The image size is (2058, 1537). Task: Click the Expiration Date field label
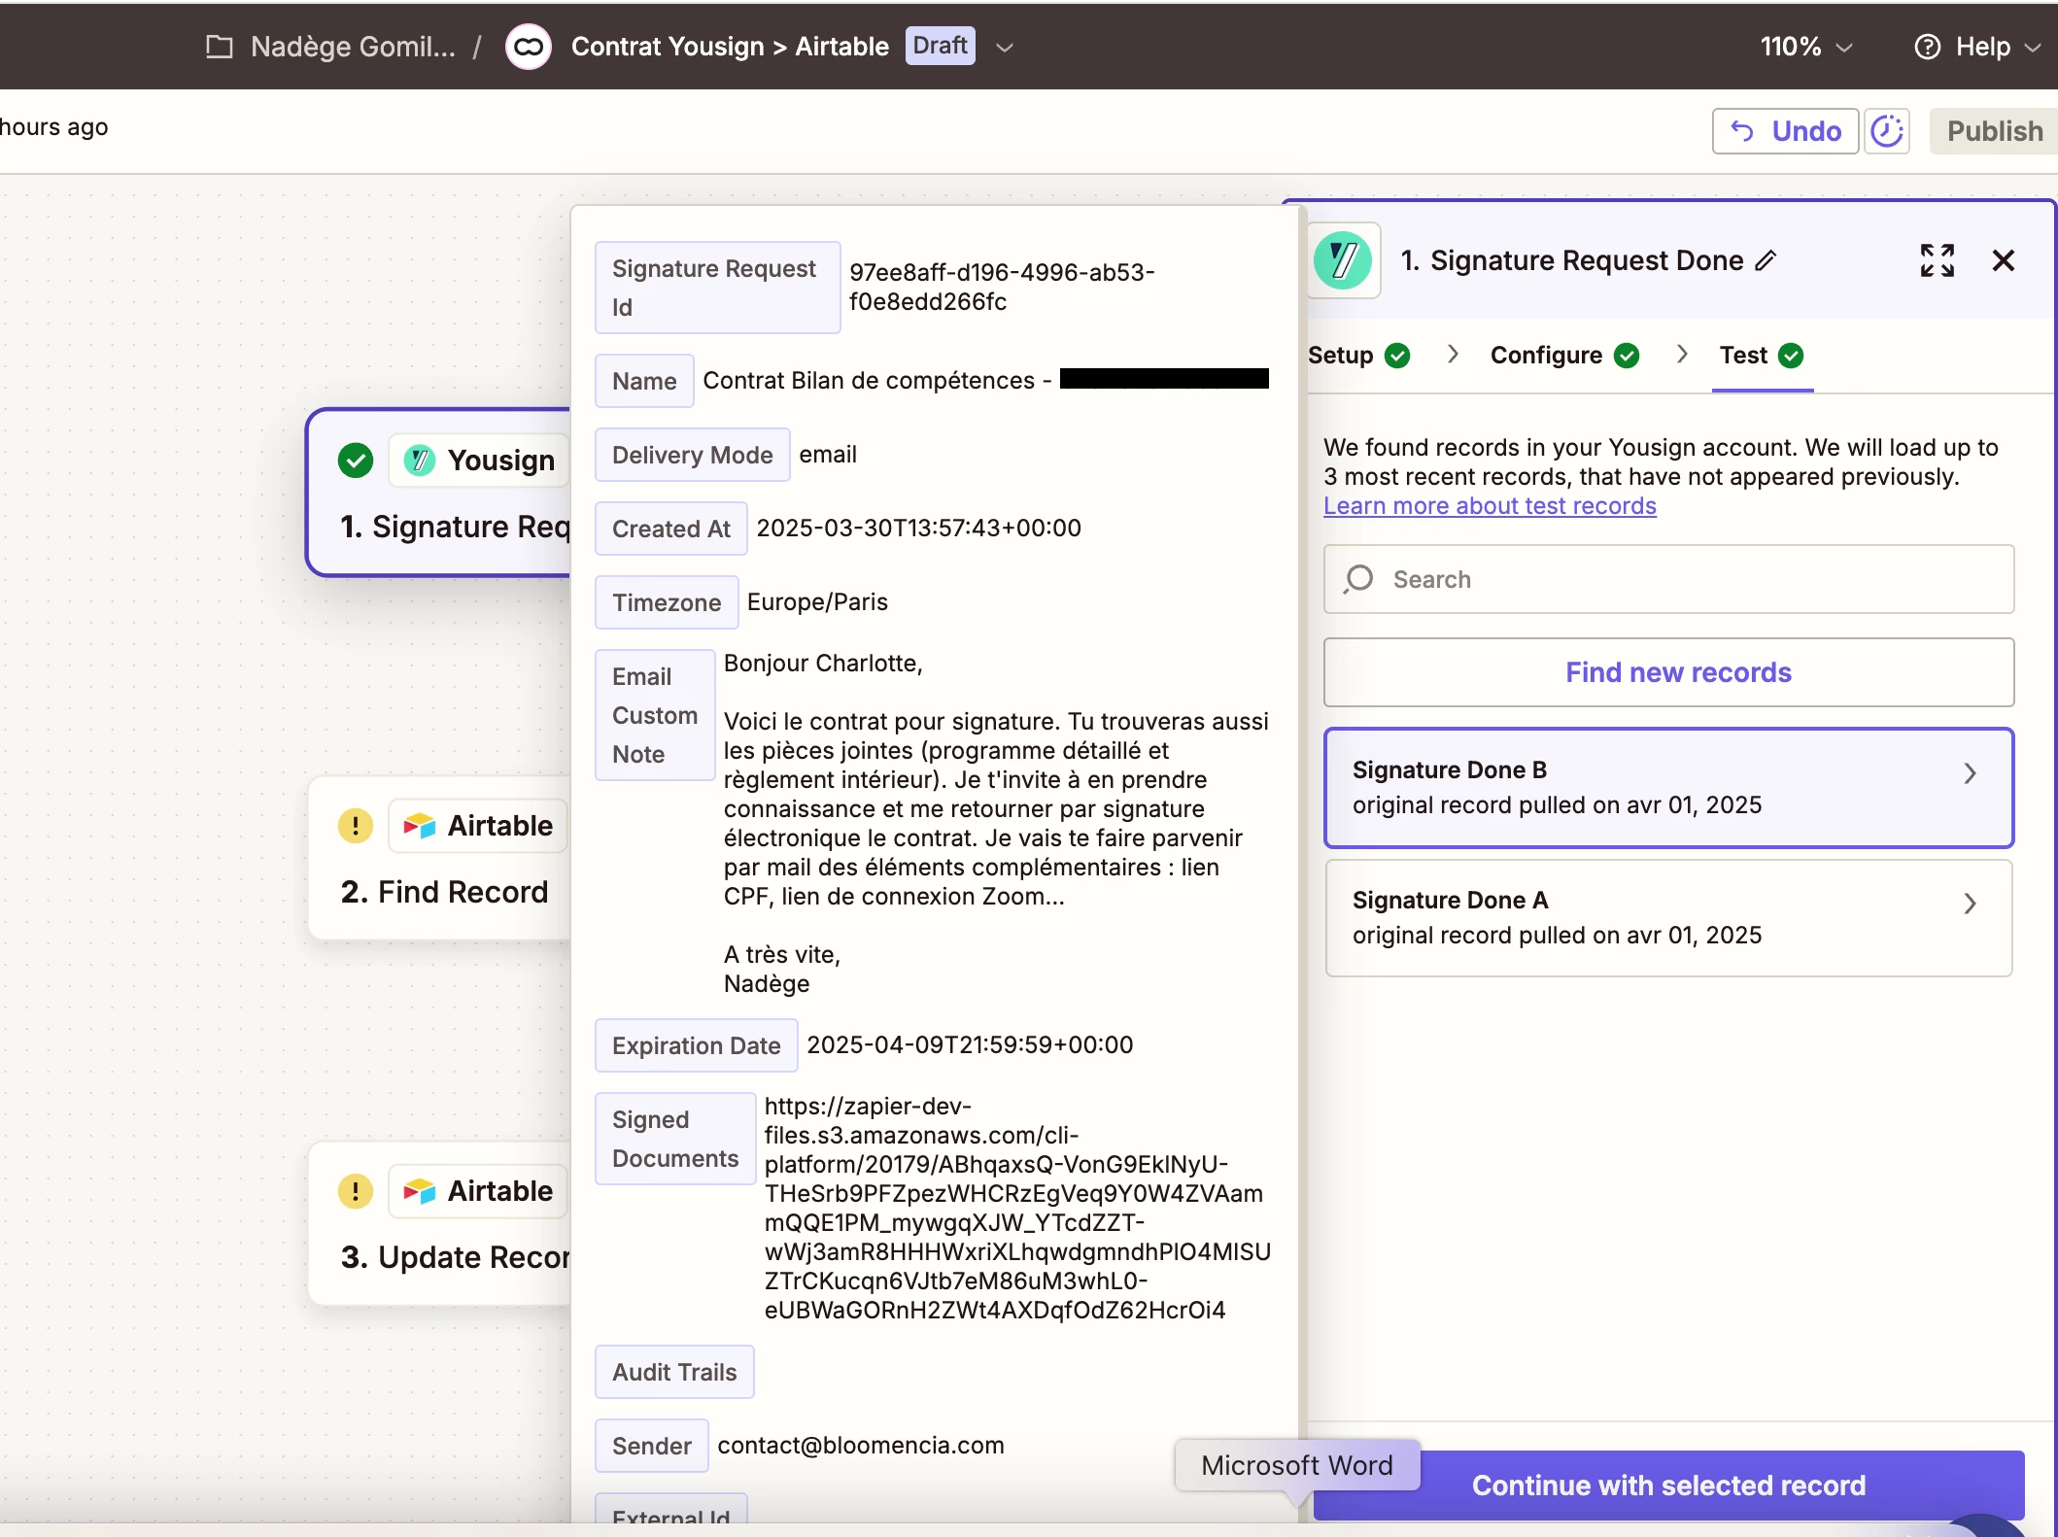[696, 1045]
